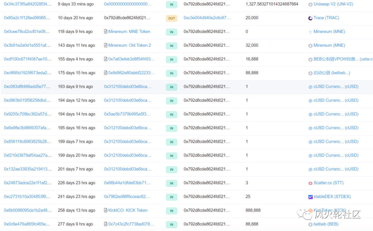The width and height of the screenshot is (373, 231).
Task: Open transaction hash 0x34c373f5a842028f34
Action: pyautogui.click(x=27, y=4)
